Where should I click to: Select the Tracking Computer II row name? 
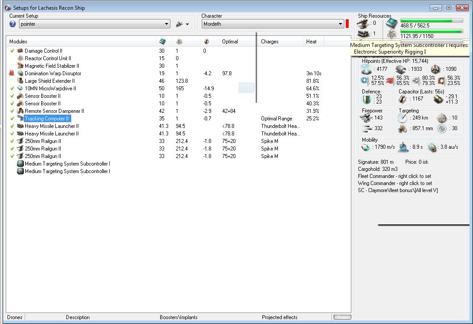coord(47,118)
